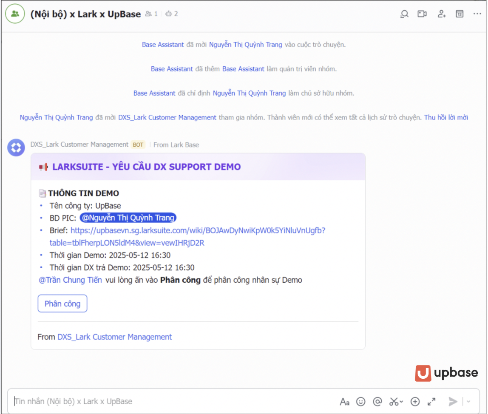488x414 pixels.
Task: Open the group calendar icon
Action: [460, 14]
